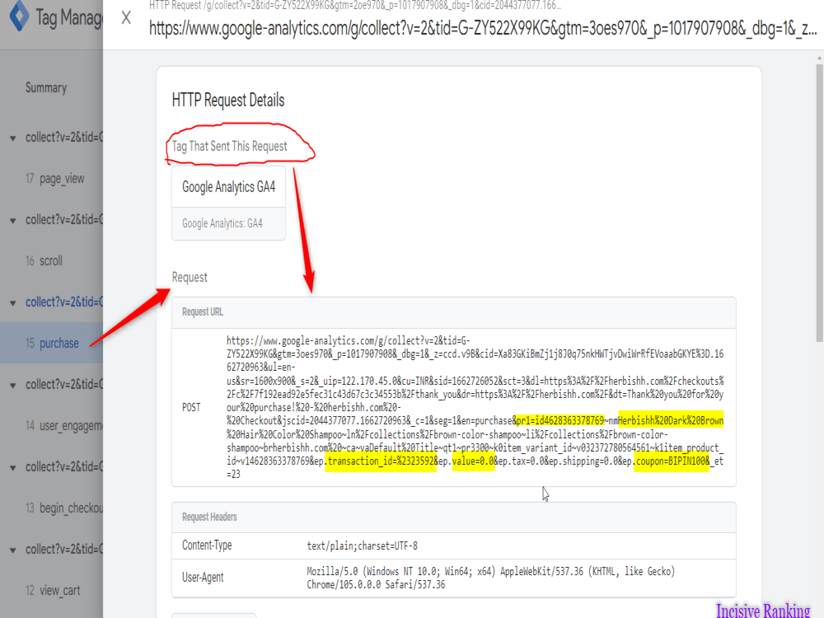This screenshot has height=618, width=824.
Task: Collapse the collect group above page_view
Action: (x=12, y=138)
